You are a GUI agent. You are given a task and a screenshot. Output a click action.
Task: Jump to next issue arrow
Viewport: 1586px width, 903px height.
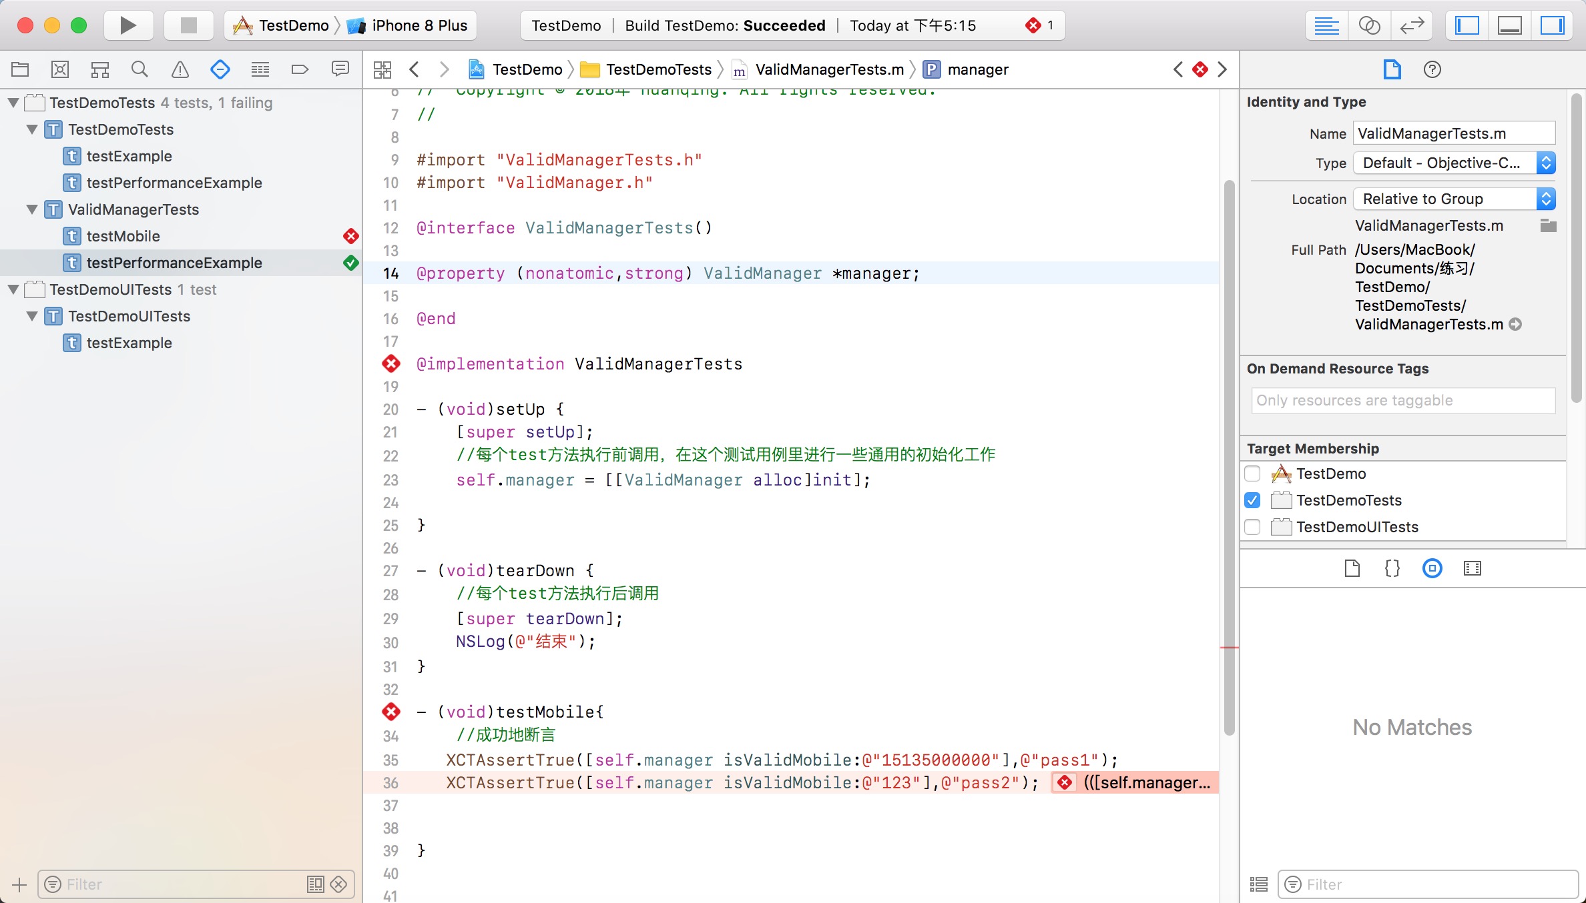click(x=1222, y=69)
